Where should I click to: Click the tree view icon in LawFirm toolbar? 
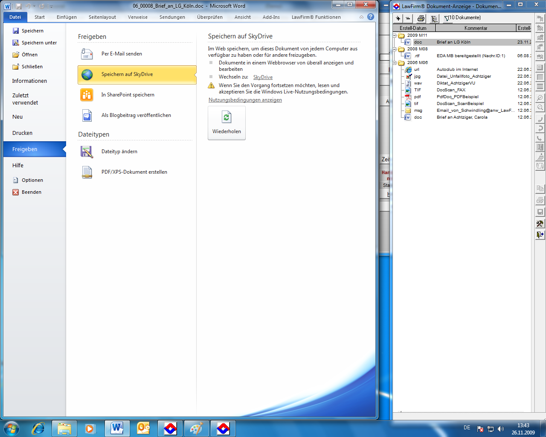click(x=434, y=18)
